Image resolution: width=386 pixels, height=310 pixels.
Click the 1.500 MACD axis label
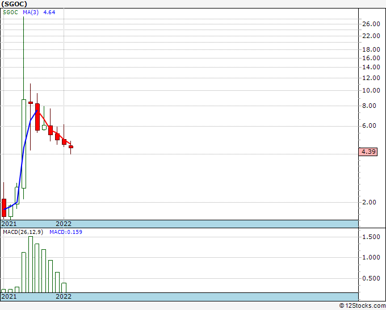tap(371, 237)
